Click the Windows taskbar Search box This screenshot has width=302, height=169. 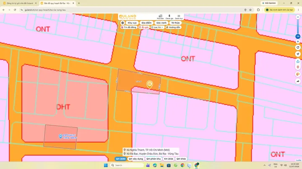click(x=127, y=165)
